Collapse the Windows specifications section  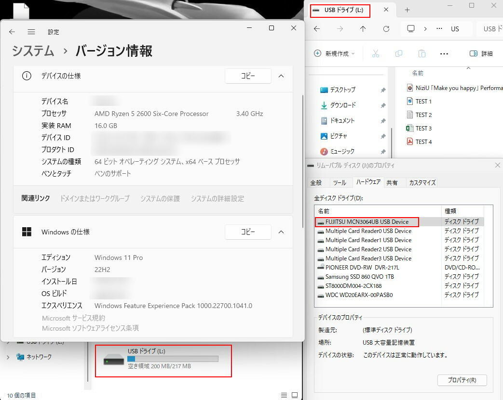coord(281,232)
